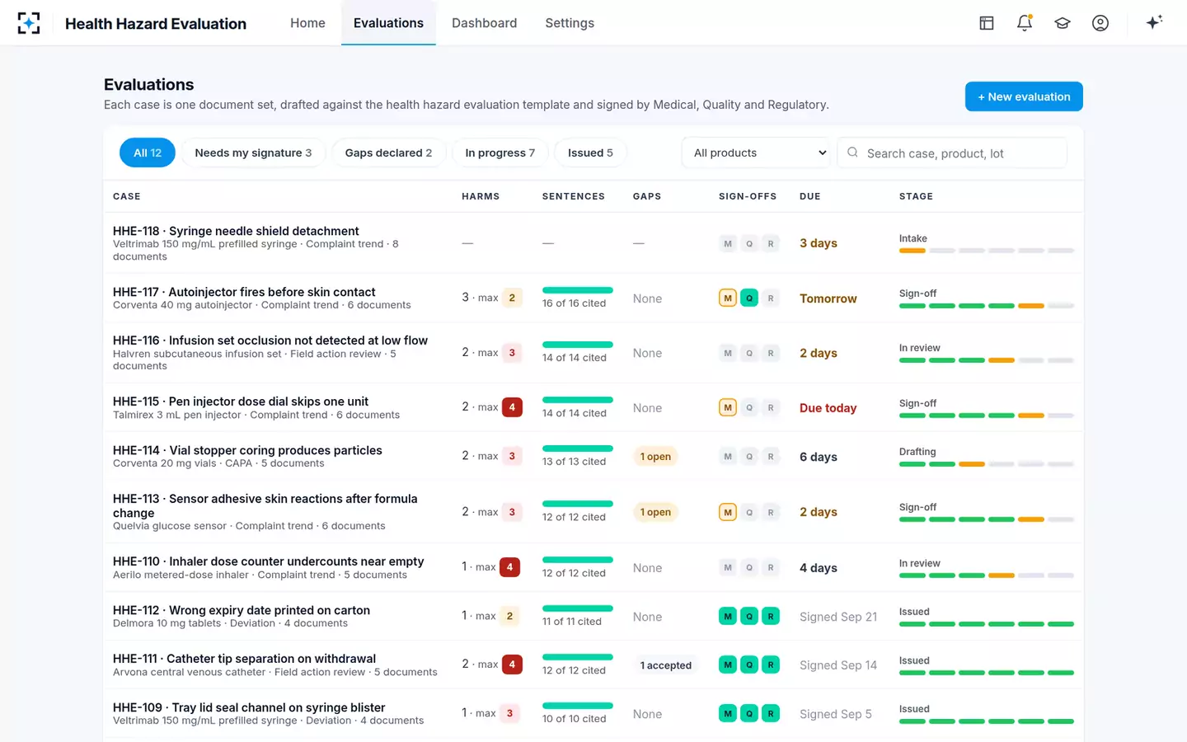Click the Q sign-off badge for HHE-111

pos(749,665)
